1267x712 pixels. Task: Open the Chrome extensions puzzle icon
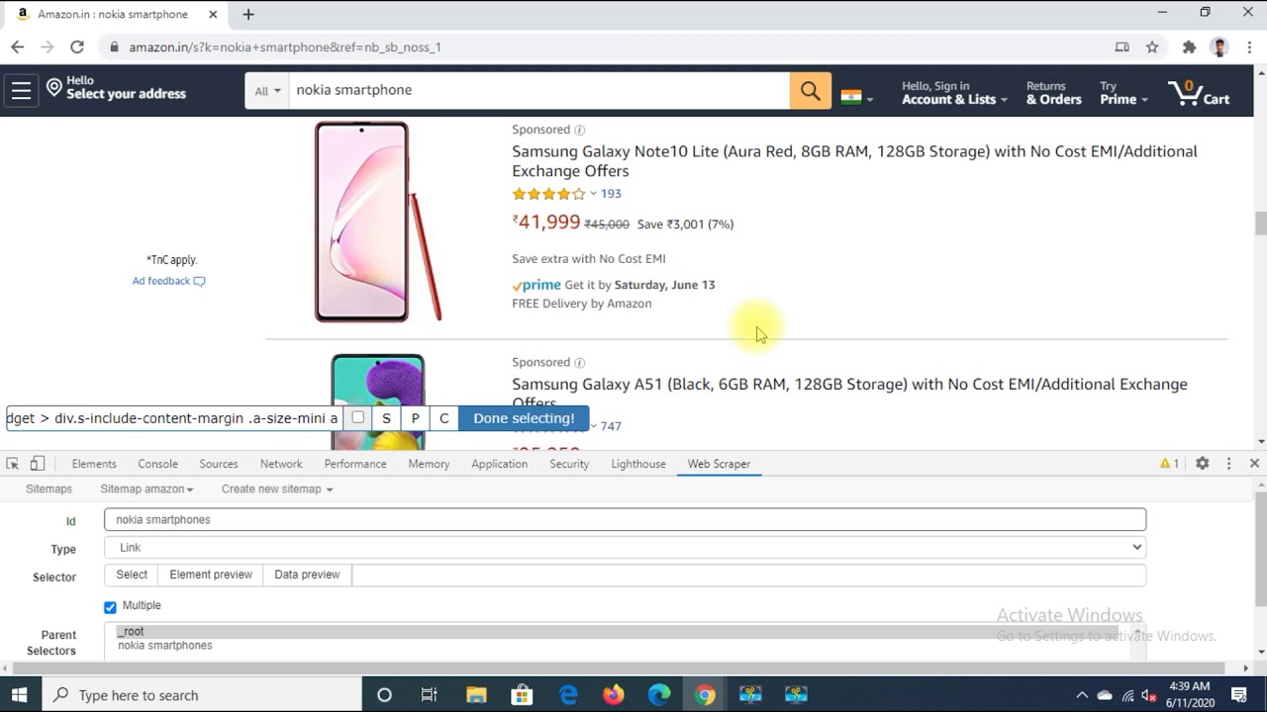[x=1189, y=46]
